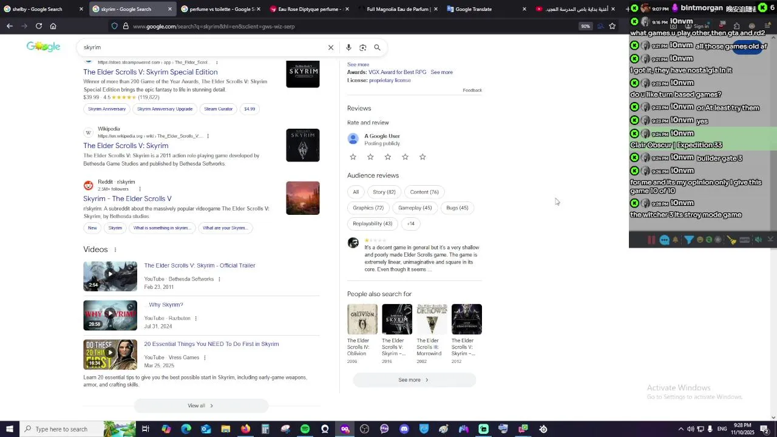
Task: Filter audience reviews by Replayability (43)
Action: [x=373, y=223]
